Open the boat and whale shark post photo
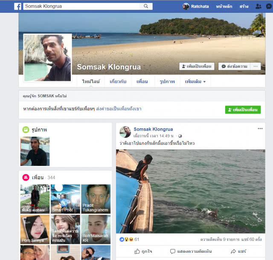 [191, 191]
